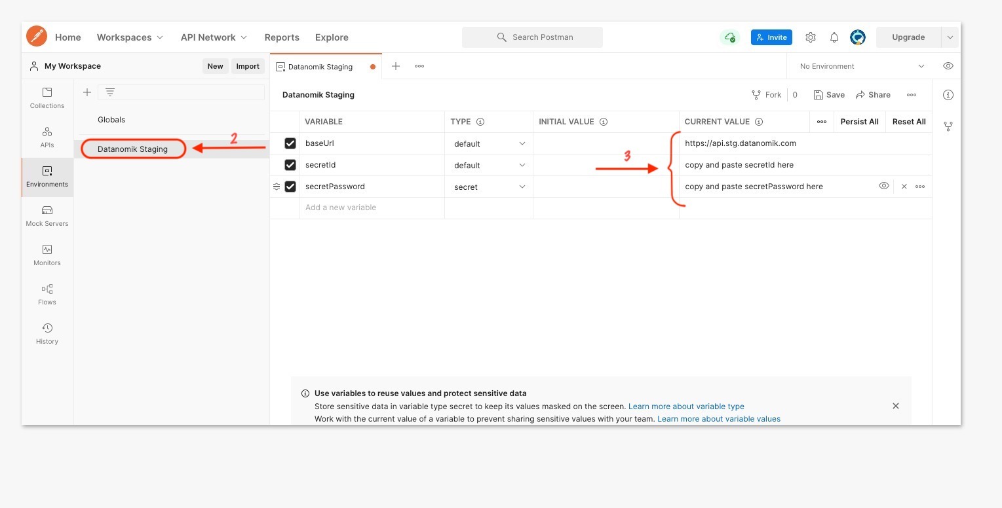1002x508 pixels.
Task: Open the tab options ellipsis menu
Action: [419, 66]
